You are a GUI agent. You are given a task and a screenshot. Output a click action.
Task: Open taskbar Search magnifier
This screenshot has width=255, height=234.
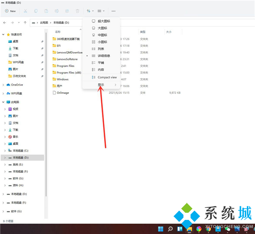point(170,229)
